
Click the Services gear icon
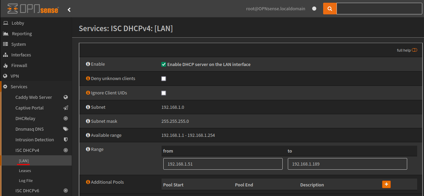[5, 87]
